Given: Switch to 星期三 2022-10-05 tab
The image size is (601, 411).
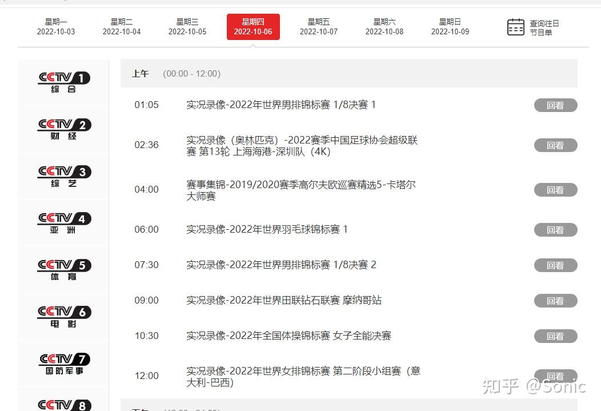Looking at the screenshot, I should 187,27.
